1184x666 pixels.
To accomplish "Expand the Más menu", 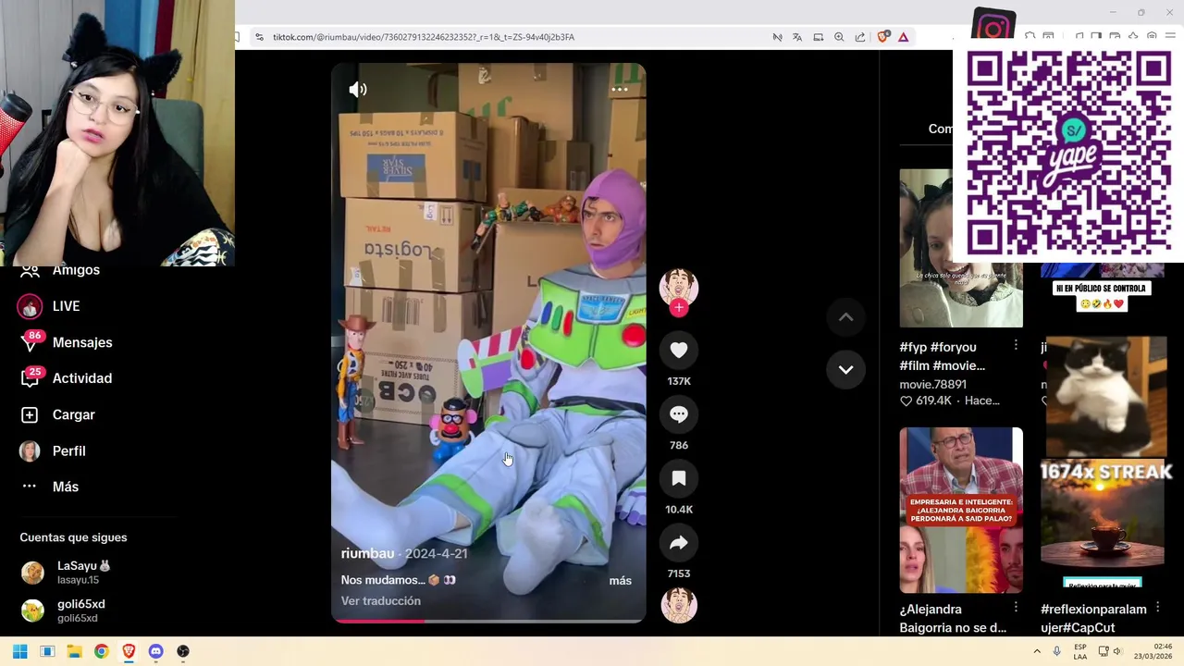I will click(x=65, y=487).
